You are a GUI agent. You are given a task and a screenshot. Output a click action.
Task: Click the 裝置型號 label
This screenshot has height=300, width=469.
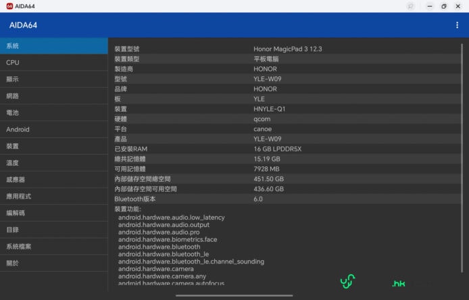tap(127, 49)
